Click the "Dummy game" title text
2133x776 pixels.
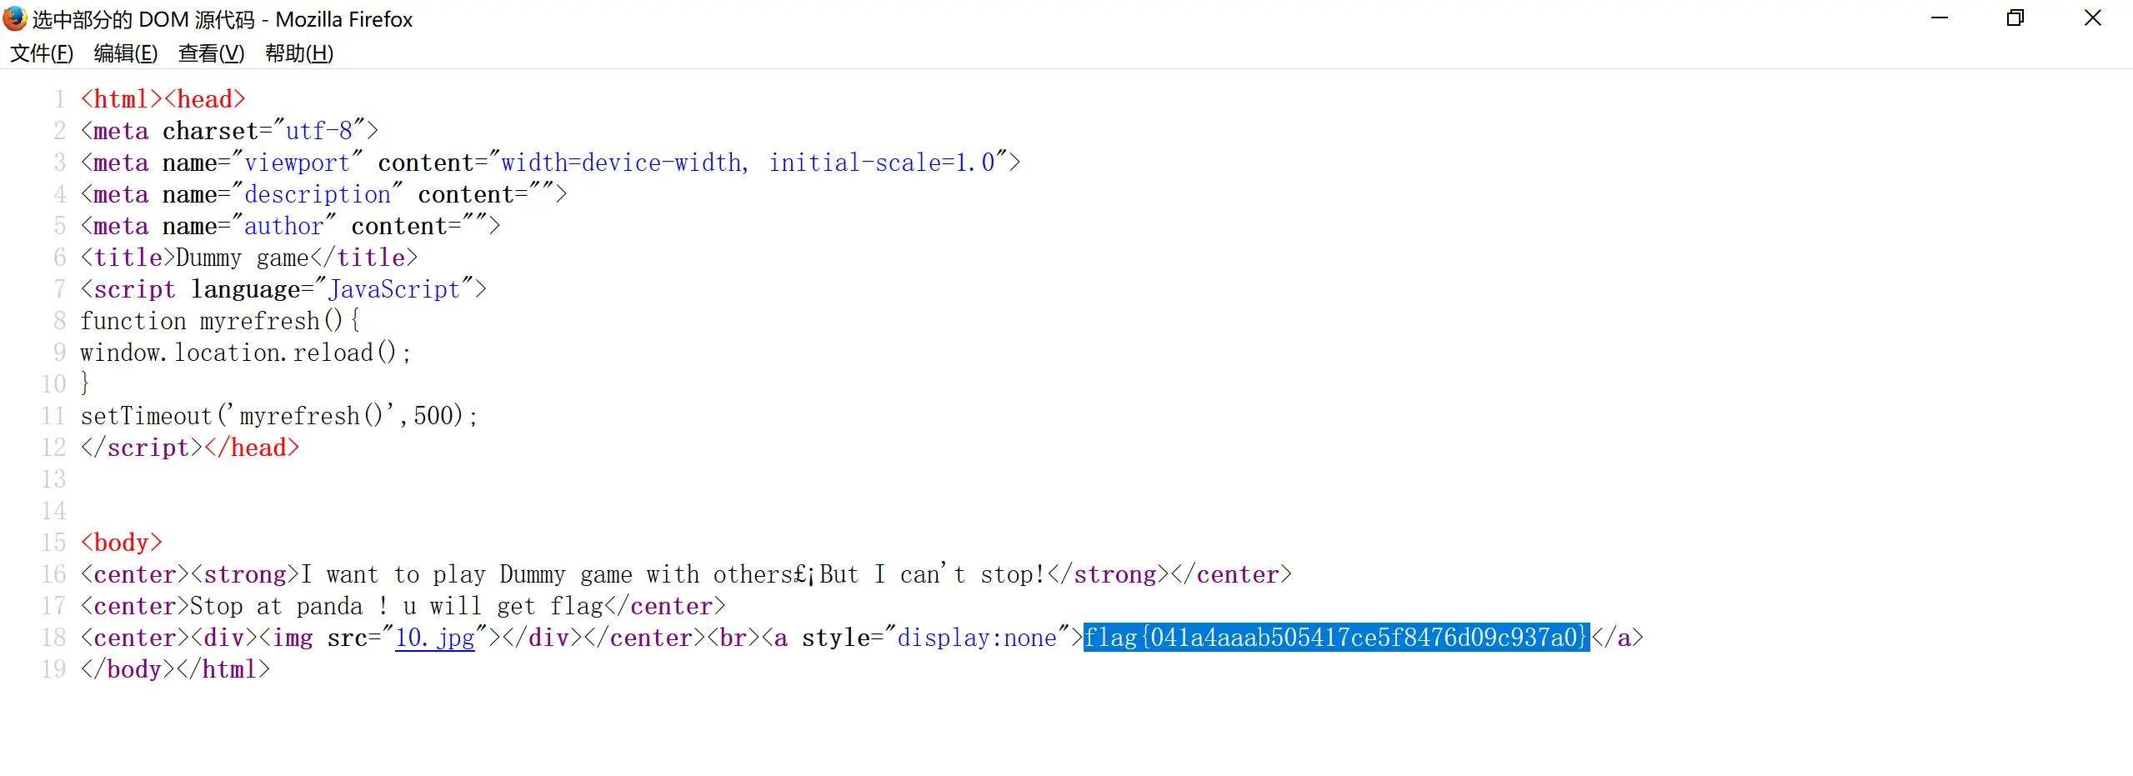[x=242, y=258]
